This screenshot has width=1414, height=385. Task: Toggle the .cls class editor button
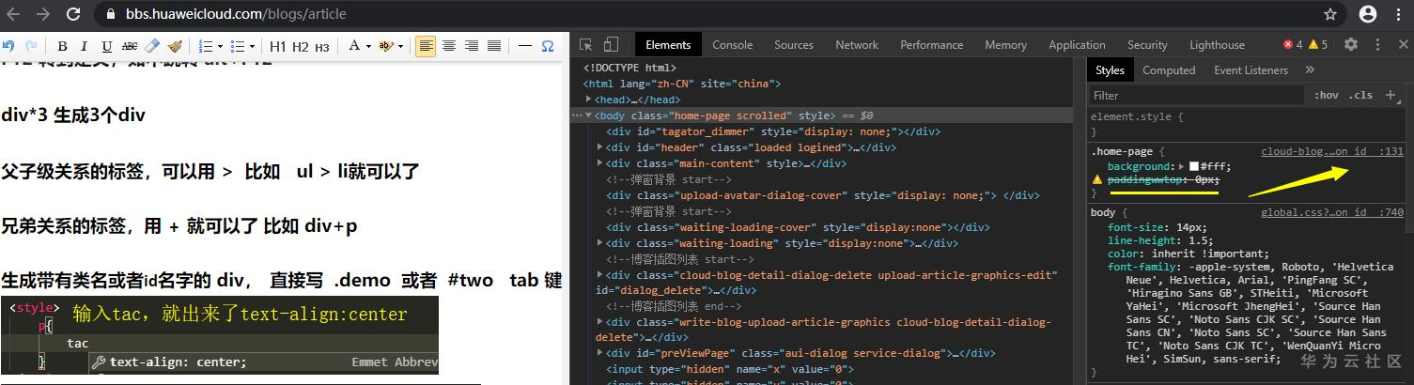(1360, 95)
